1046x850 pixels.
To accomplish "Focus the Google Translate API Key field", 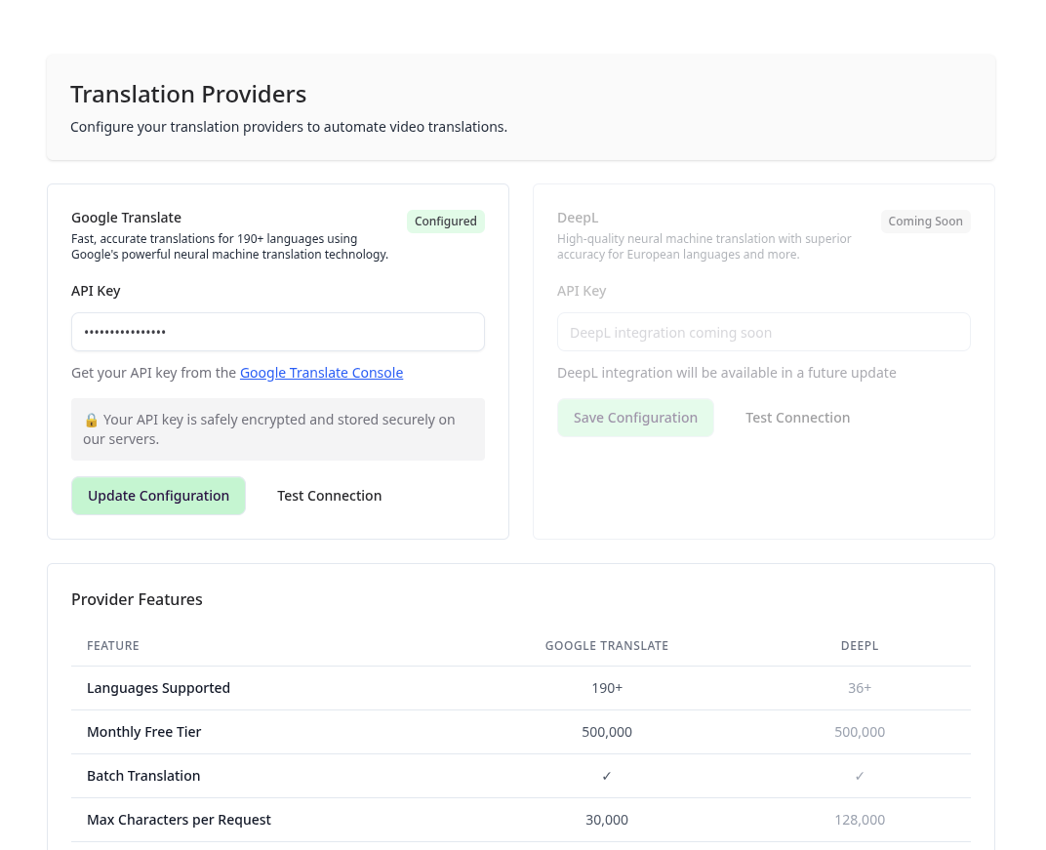I will [278, 332].
